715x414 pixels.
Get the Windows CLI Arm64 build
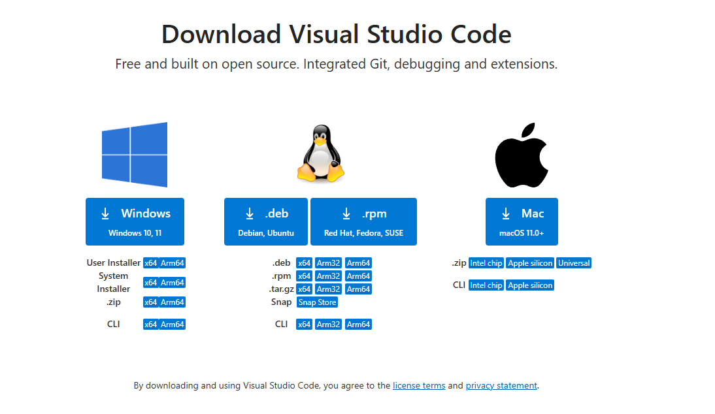pyautogui.click(x=173, y=325)
